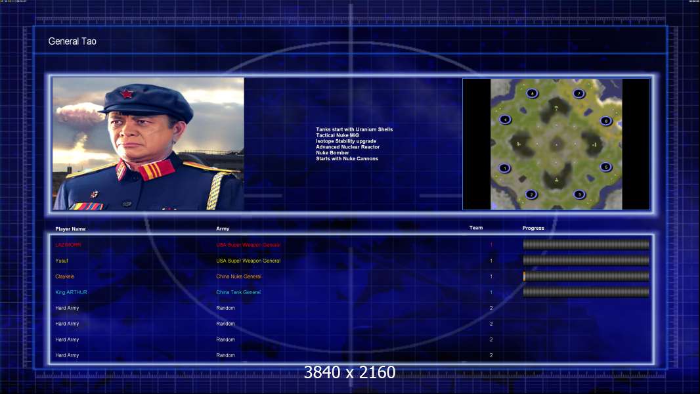The image size is (700, 394).
Task: Click 'Advanced Nuclear Reactor' line
Action: 348,147
